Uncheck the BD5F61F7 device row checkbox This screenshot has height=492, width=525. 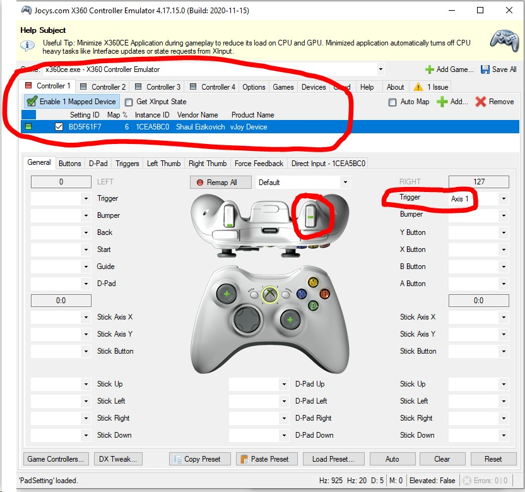coord(59,127)
